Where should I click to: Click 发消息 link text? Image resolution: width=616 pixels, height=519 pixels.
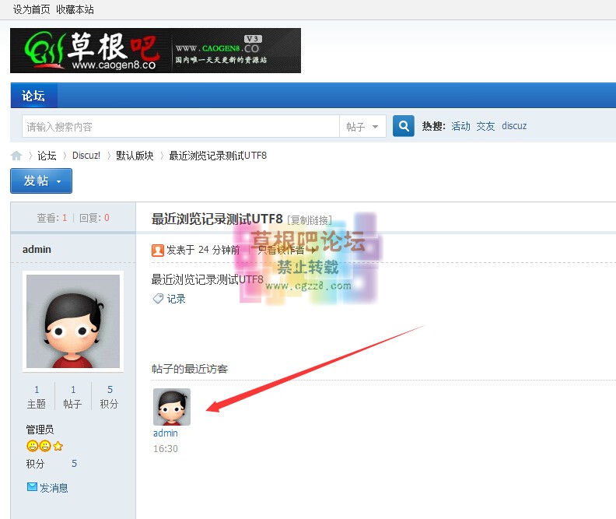(54, 488)
